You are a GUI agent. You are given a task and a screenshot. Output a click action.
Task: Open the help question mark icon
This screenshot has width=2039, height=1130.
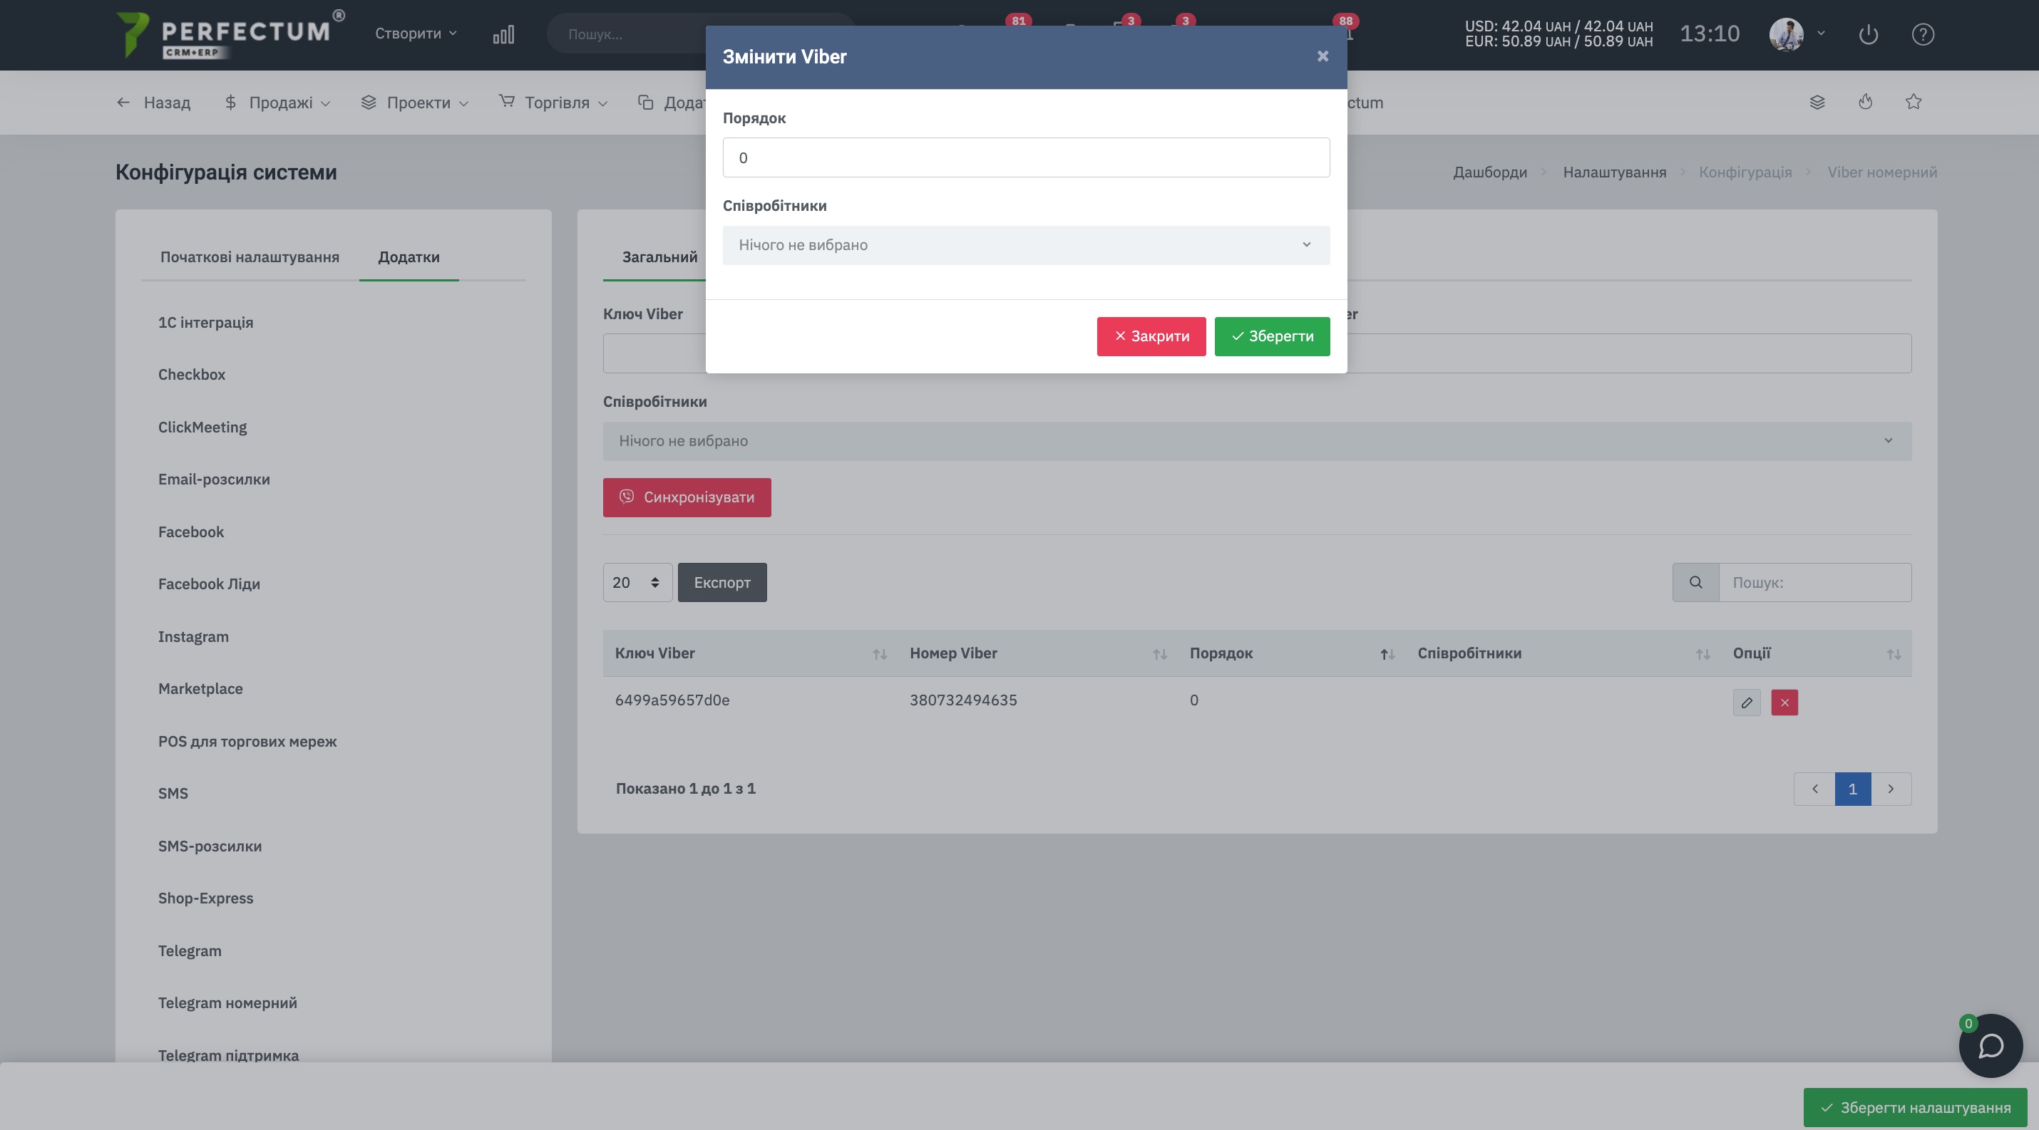(1923, 34)
